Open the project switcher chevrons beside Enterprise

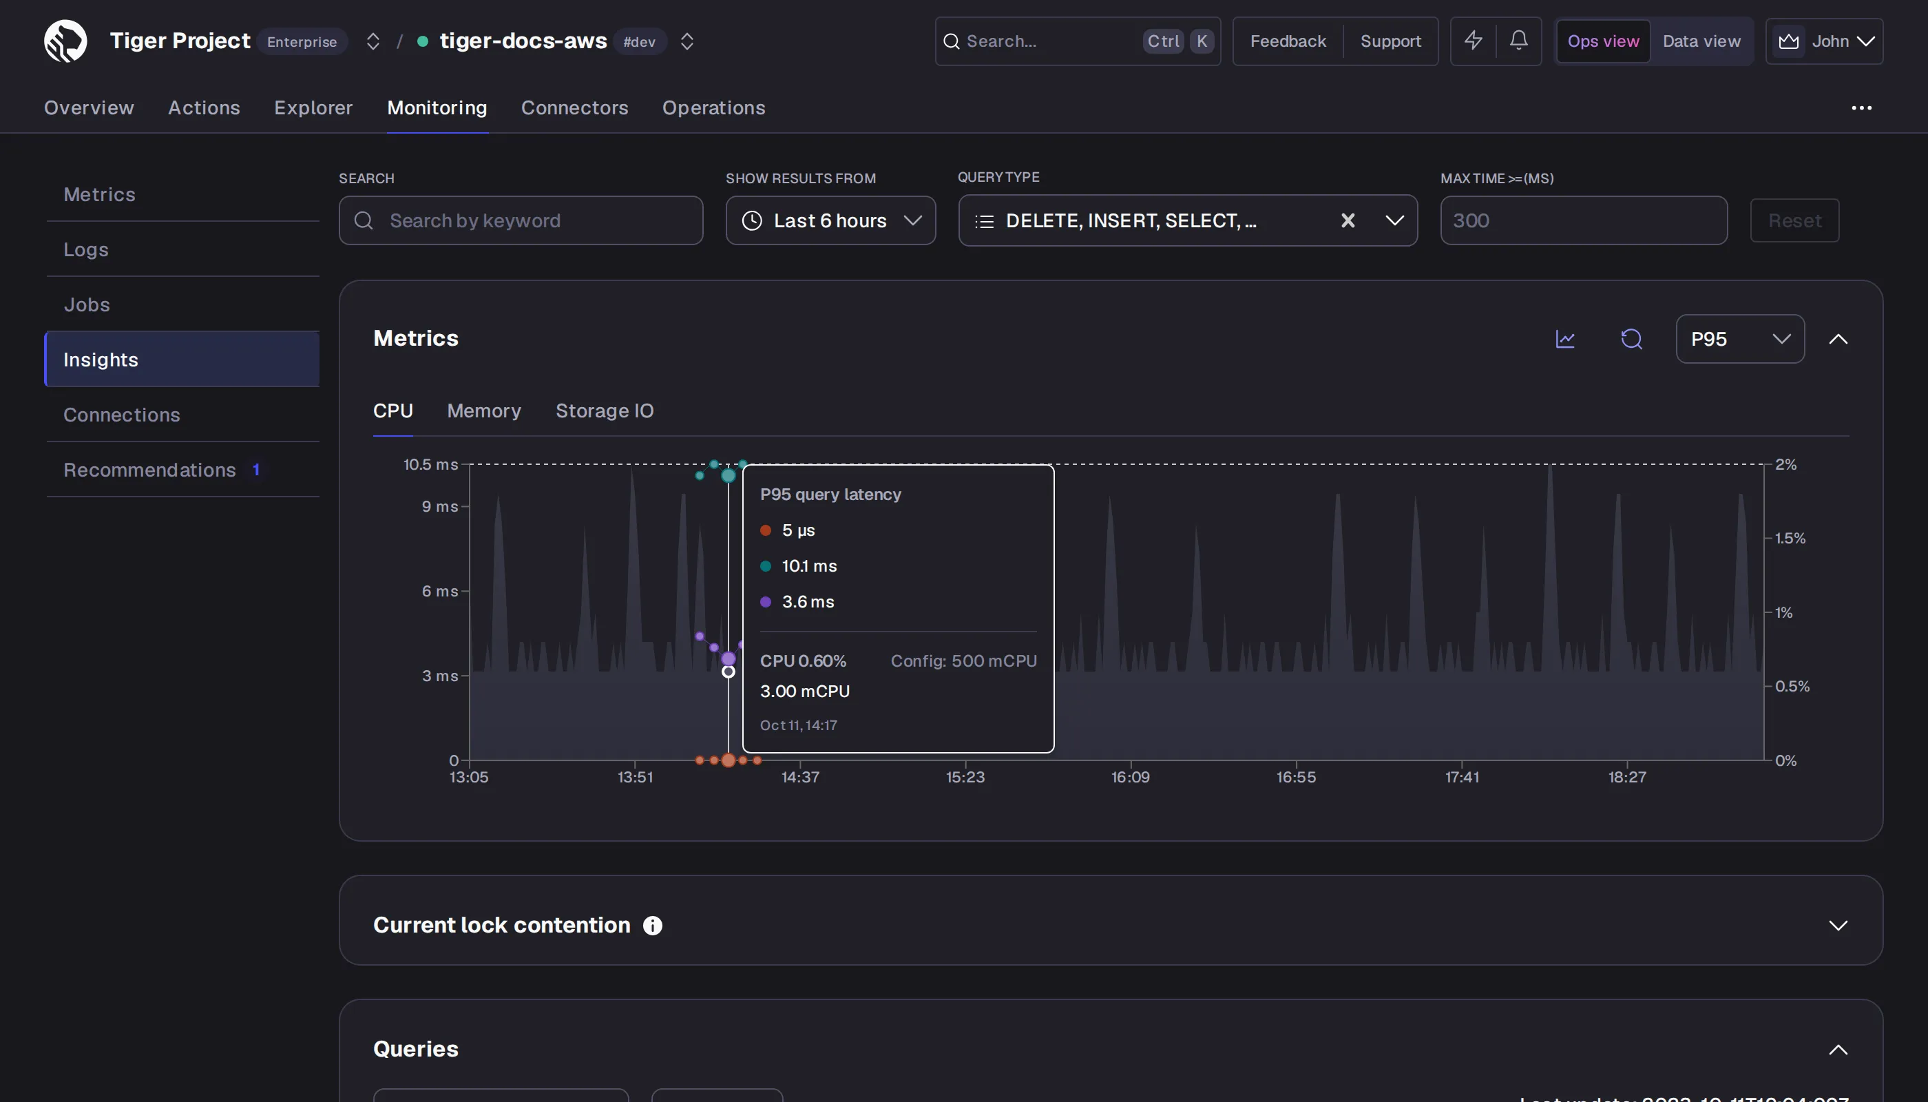pos(373,41)
